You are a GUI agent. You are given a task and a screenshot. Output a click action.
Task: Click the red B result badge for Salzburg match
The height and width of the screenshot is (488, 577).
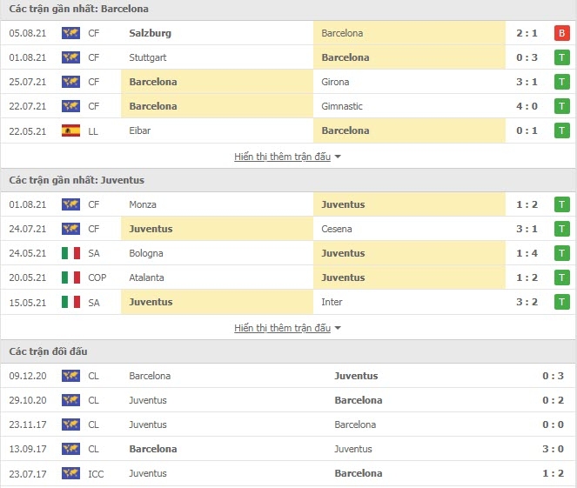pyautogui.click(x=562, y=33)
